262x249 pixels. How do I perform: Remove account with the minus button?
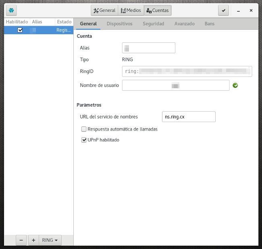(21, 240)
